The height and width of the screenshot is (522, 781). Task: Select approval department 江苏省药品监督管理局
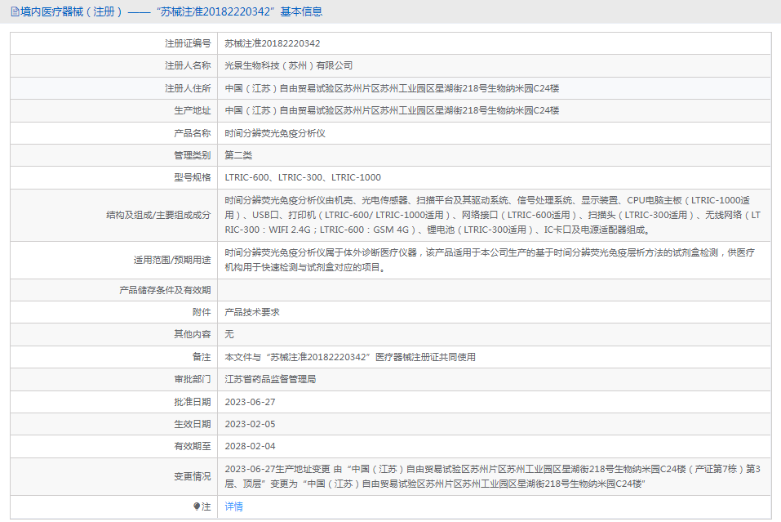point(270,379)
